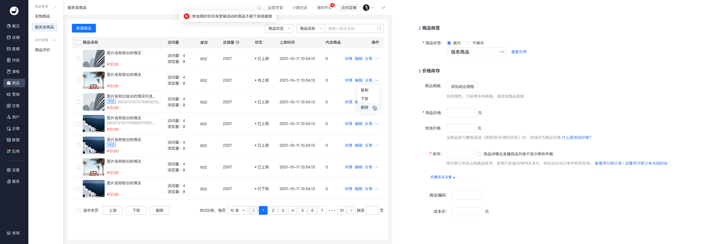Select the 展示 radio button

click(449, 43)
